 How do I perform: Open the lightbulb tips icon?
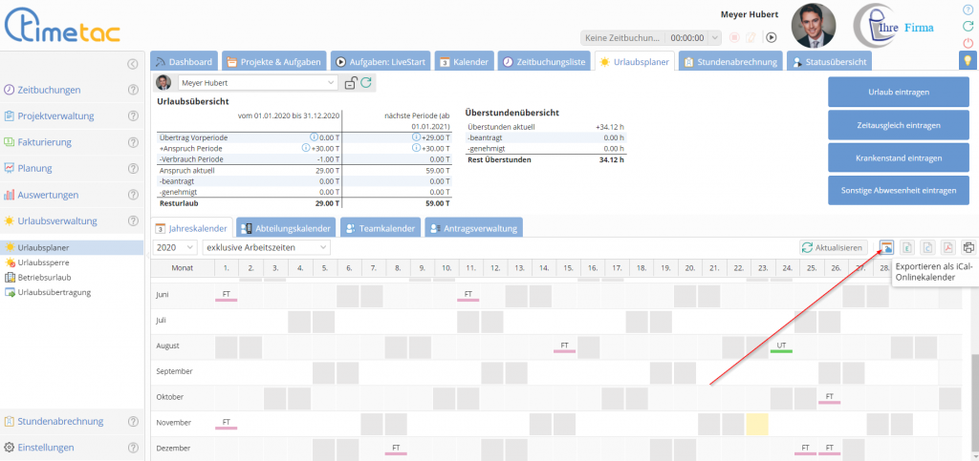968,61
